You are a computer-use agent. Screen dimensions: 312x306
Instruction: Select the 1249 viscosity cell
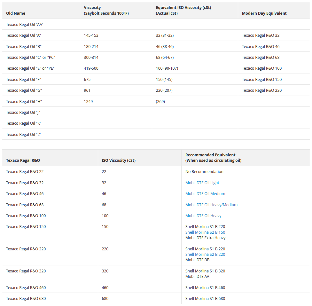116,101
